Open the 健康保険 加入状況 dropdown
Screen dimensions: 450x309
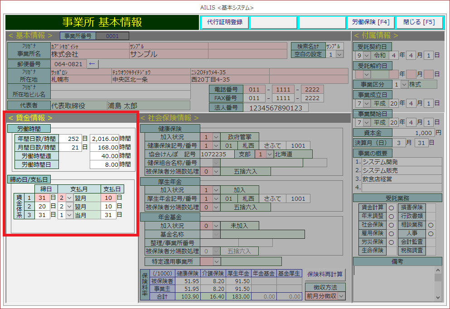click(x=216, y=137)
